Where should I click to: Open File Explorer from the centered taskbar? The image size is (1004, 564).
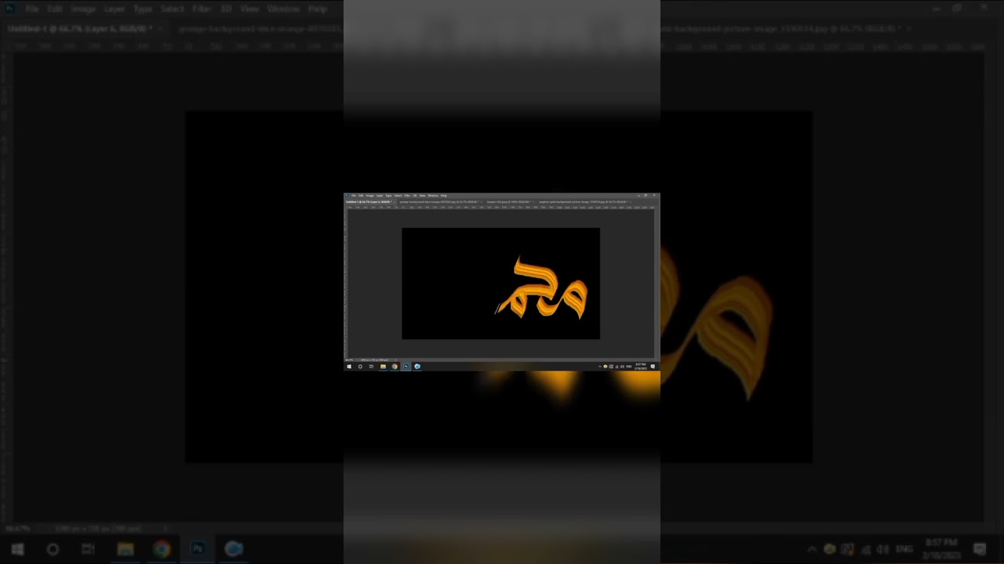point(383,367)
